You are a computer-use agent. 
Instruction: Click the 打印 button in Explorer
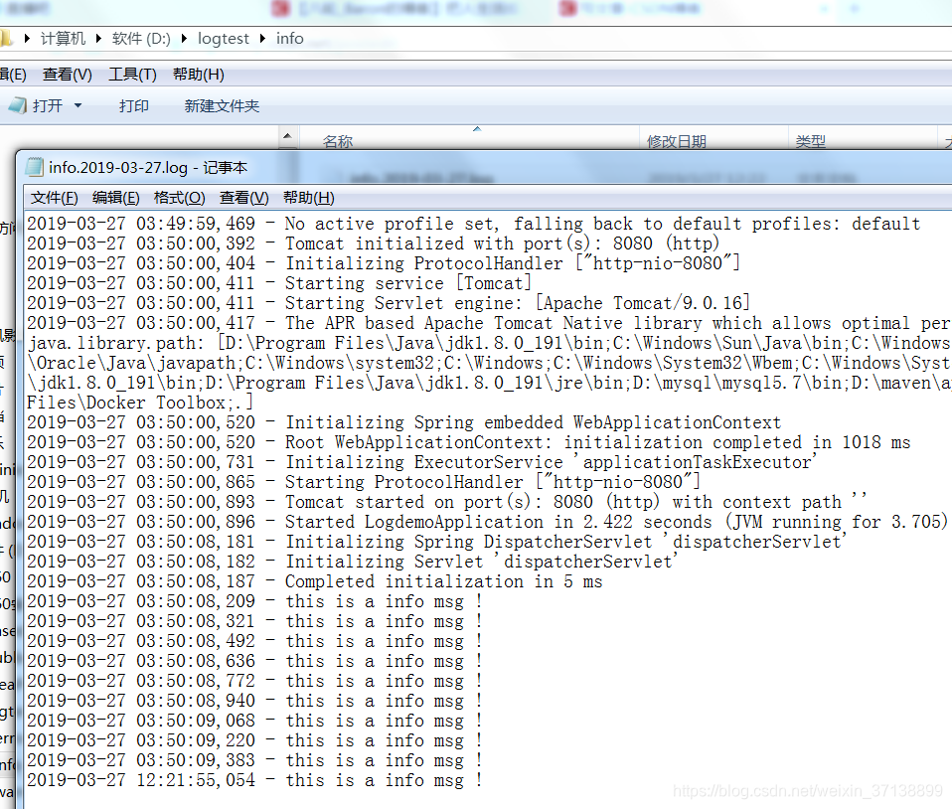tap(134, 105)
